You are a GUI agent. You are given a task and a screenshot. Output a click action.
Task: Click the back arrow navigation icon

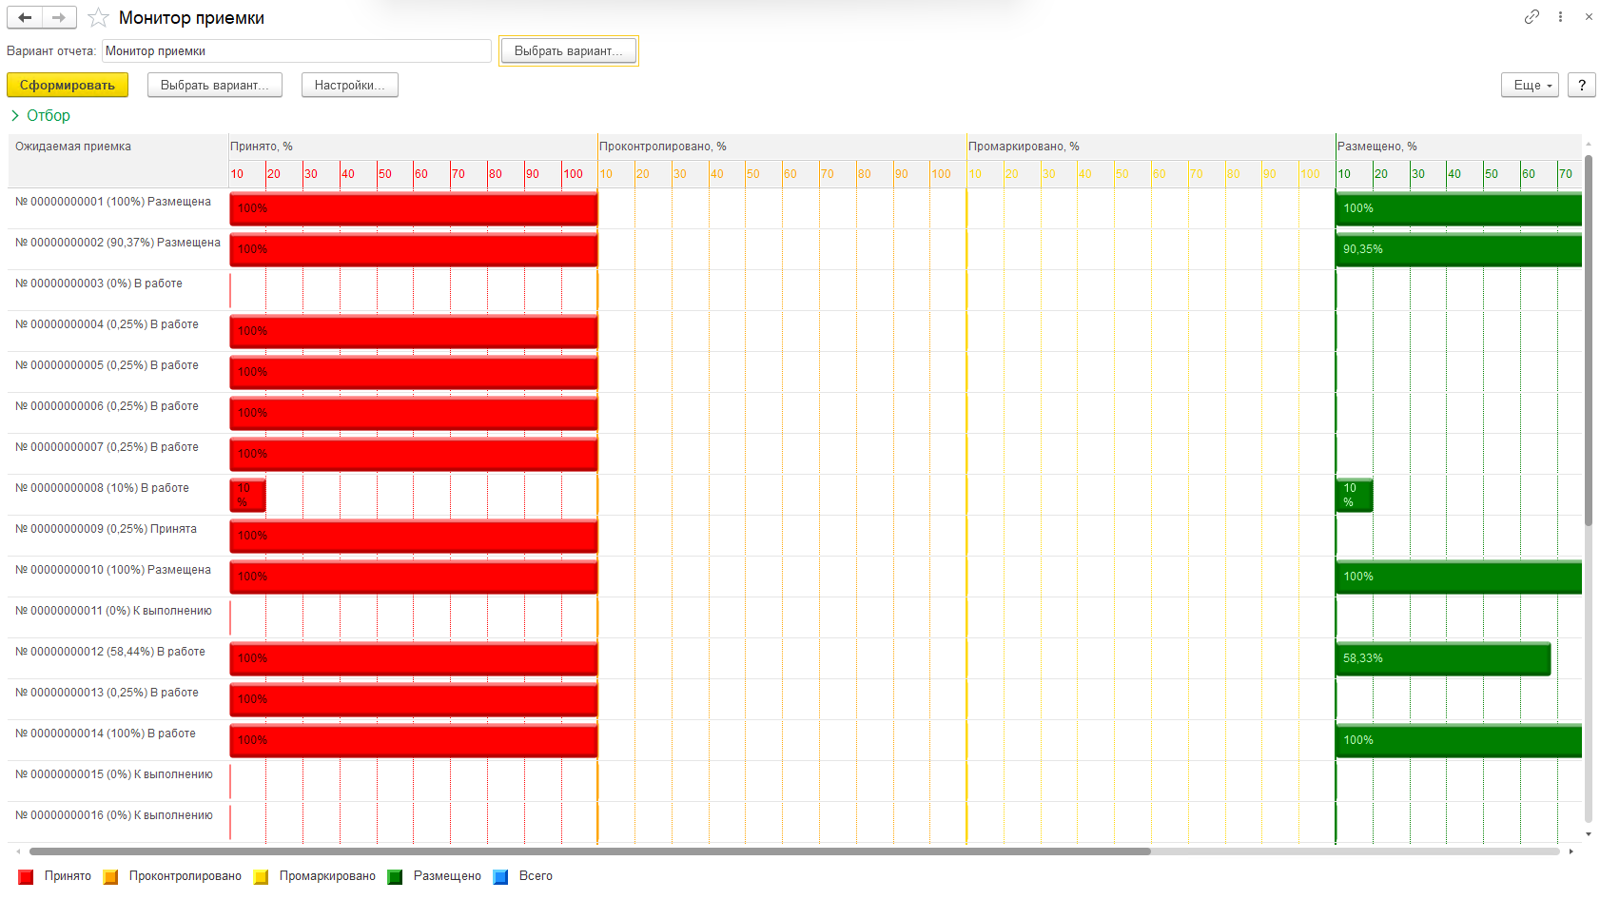coord(25,17)
